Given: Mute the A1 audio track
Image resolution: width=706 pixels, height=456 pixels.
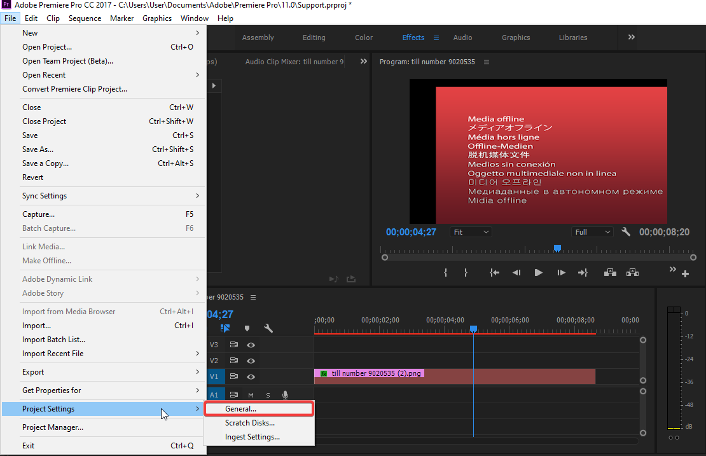Looking at the screenshot, I should pyautogui.click(x=251, y=395).
